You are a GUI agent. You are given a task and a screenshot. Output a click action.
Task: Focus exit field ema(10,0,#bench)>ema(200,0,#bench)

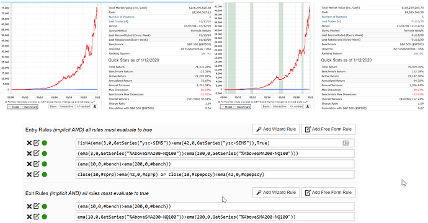pyautogui.click(x=215, y=206)
